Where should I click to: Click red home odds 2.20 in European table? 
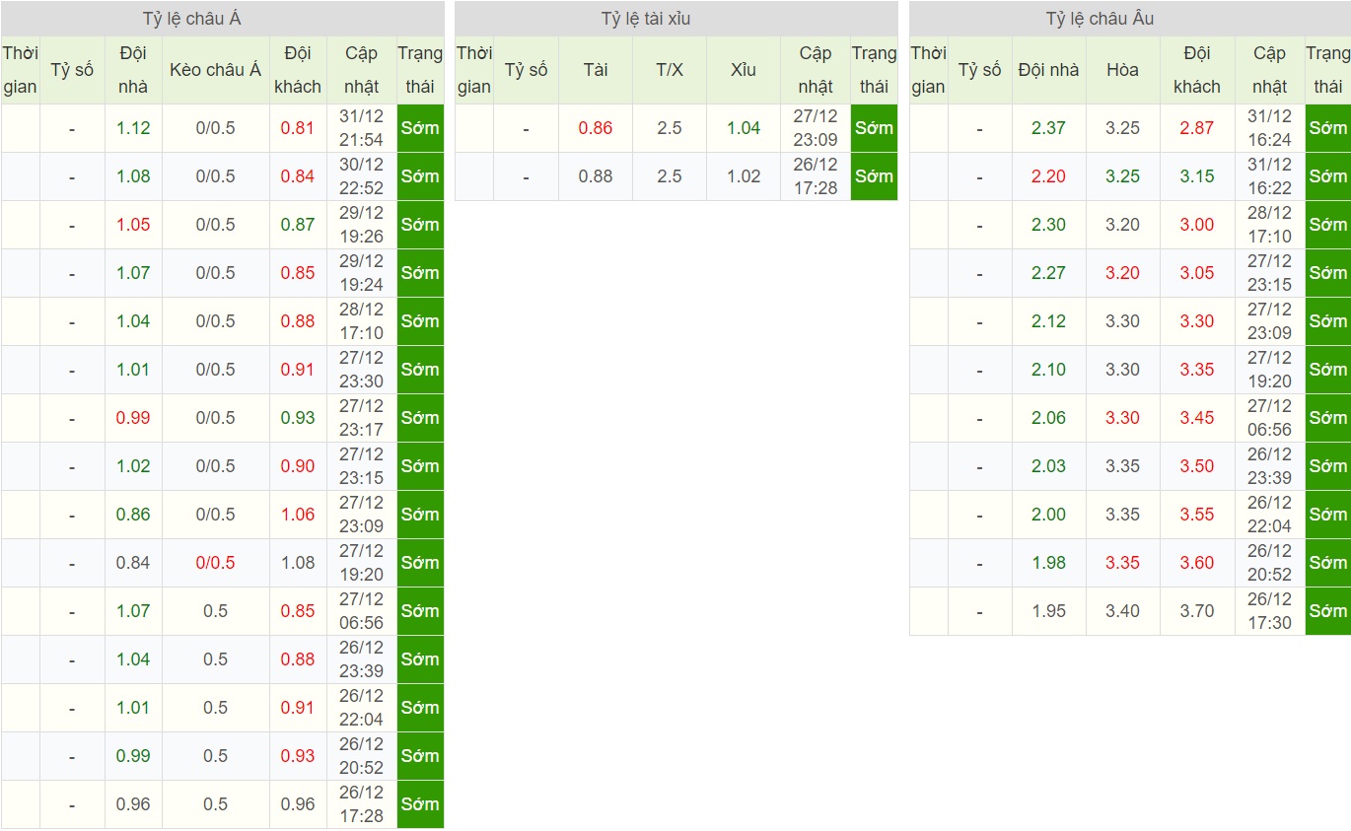pos(1048,176)
